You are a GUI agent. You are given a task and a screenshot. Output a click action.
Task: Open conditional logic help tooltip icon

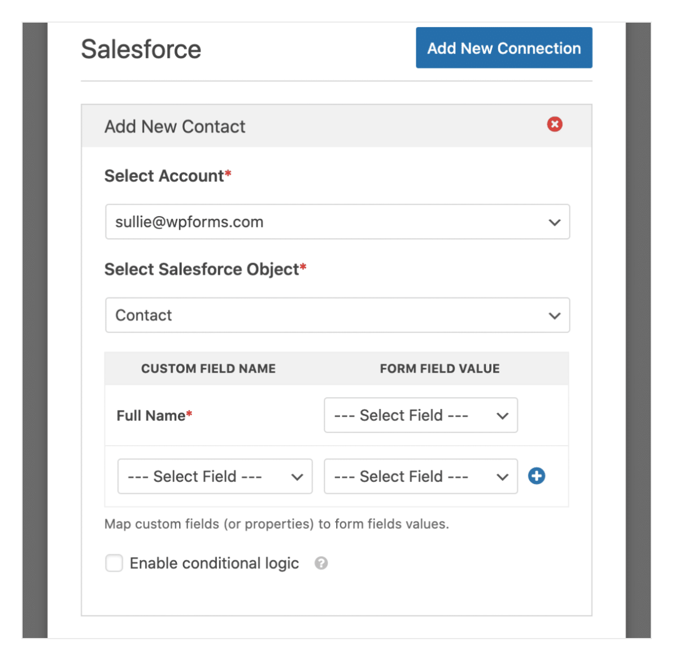pyautogui.click(x=321, y=563)
